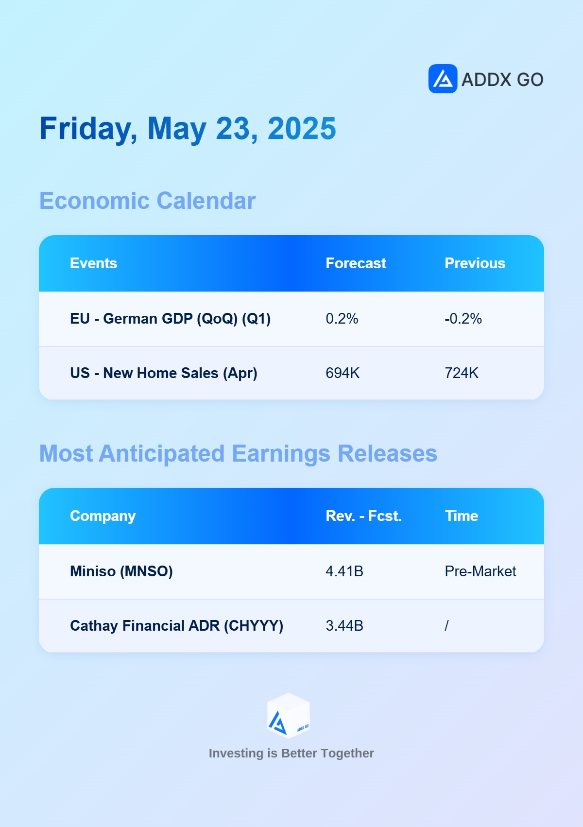Select the US - New Home Sales row
The height and width of the screenshot is (827, 583).
(291, 373)
